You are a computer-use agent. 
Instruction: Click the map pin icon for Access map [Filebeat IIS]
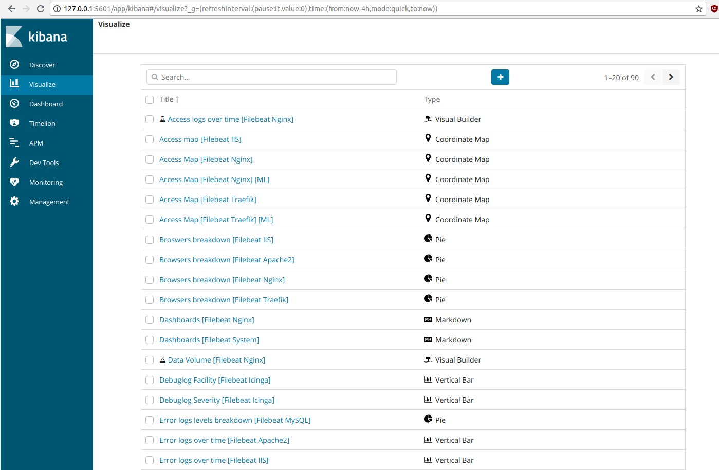pos(428,138)
